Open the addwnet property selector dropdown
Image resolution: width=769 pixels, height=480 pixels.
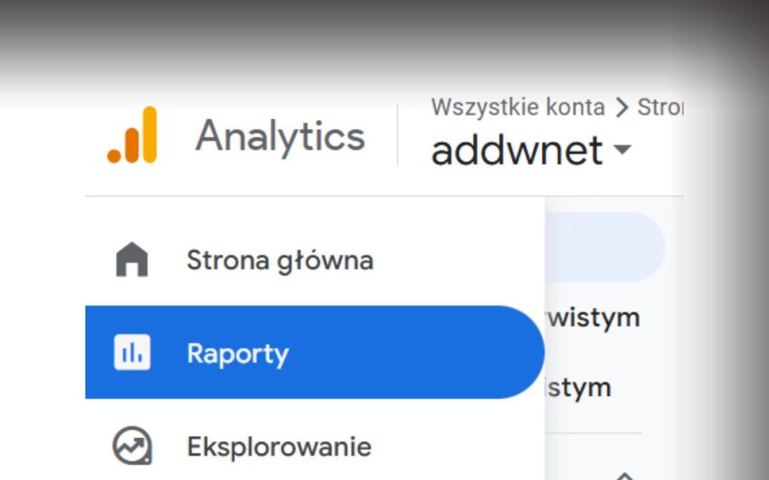pos(516,150)
